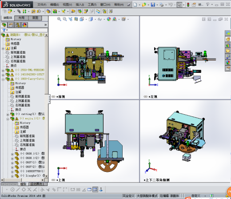Click the 运动算例1 bottom tab

click(38, 184)
